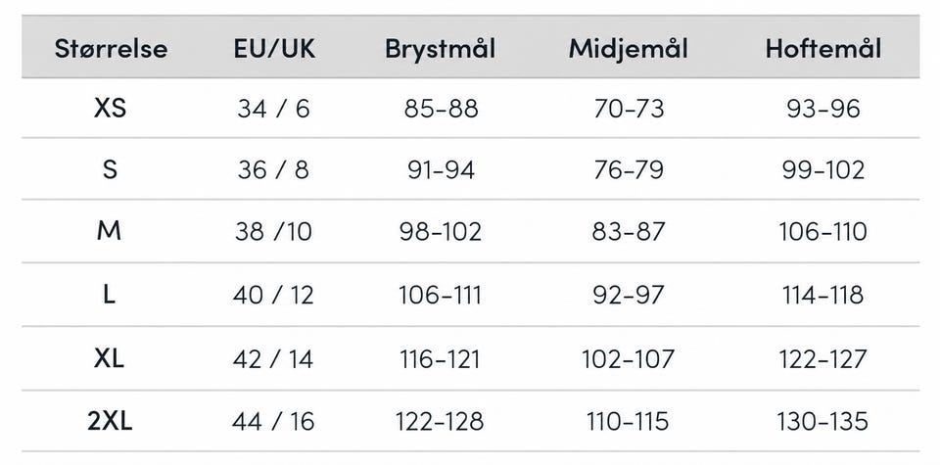Select the L size row label
The width and height of the screenshot is (940, 465).
pos(109,295)
